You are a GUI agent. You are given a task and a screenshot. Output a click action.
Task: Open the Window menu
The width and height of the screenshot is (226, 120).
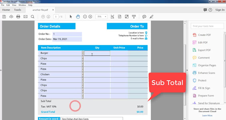[x=22, y=5]
